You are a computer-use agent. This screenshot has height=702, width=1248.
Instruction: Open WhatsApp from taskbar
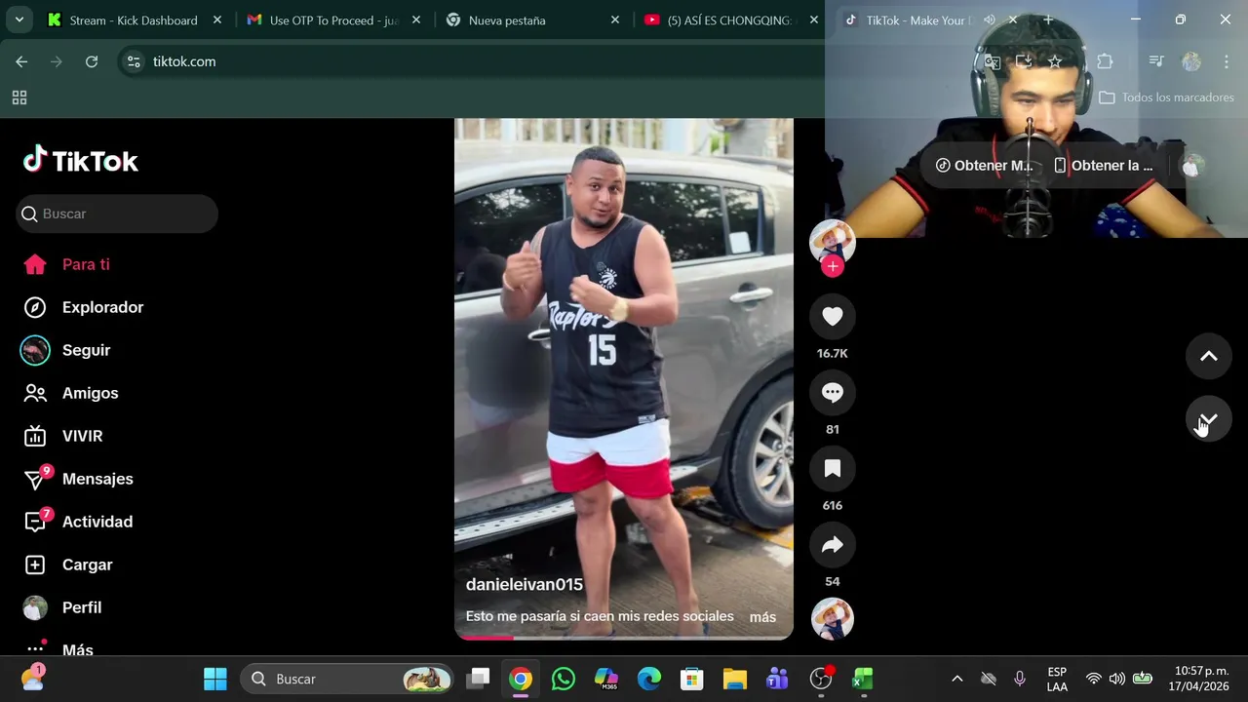[x=564, y=679]
